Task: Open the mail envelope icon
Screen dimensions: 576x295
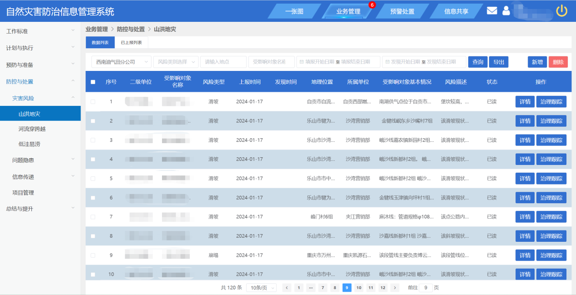Action: [x=492, y=10]
